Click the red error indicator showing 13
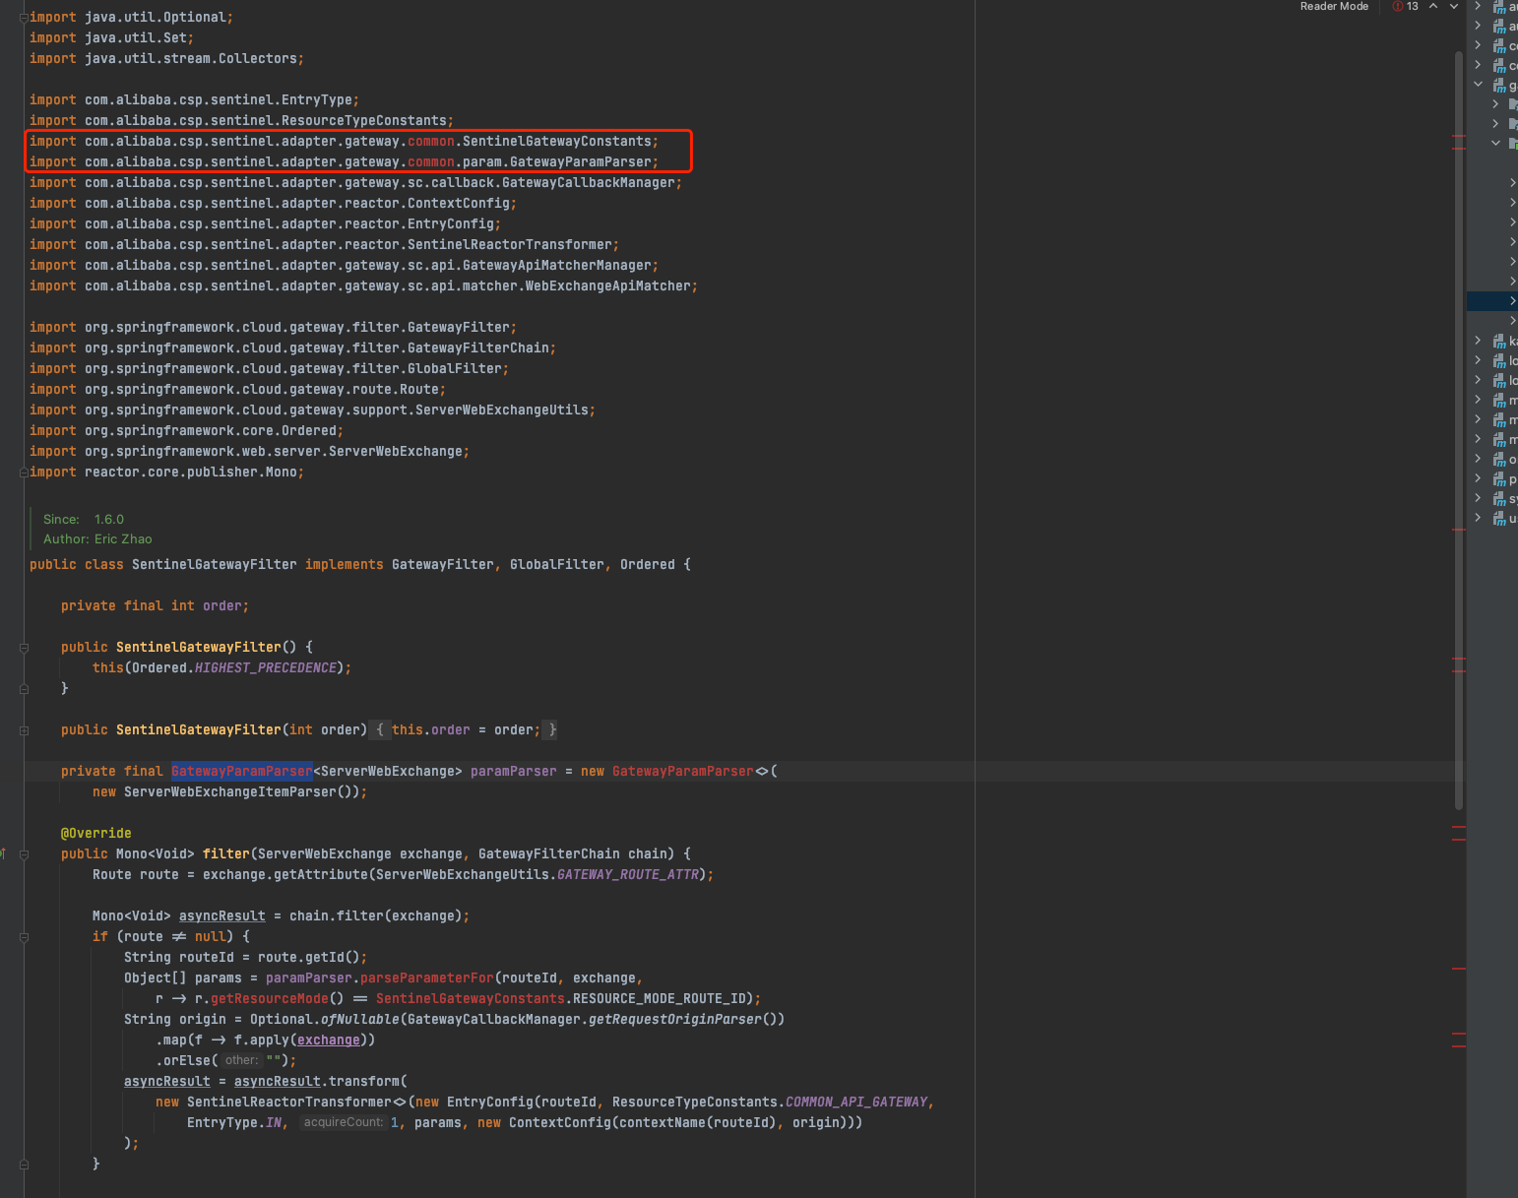This screenshot has width=1518, height=1198. tap(1405, 7)
